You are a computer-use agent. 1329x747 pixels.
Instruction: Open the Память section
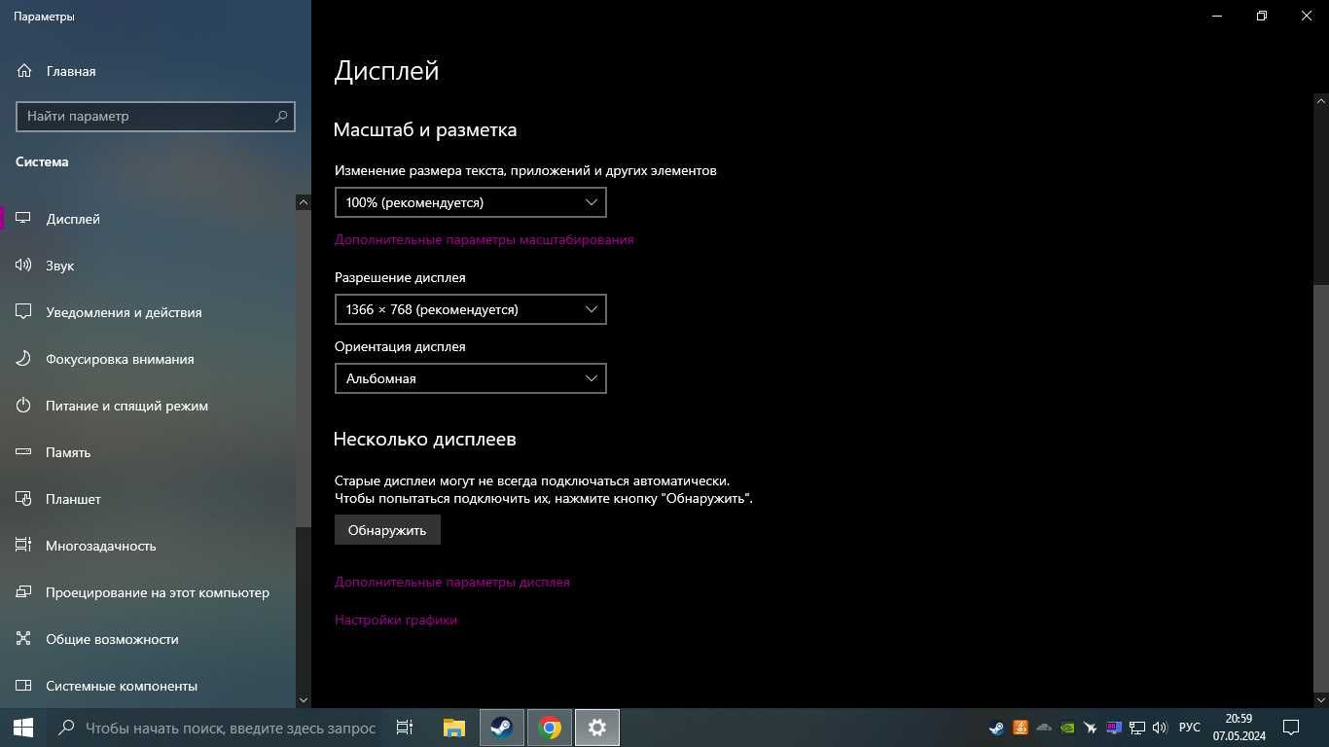coord(68,452)
